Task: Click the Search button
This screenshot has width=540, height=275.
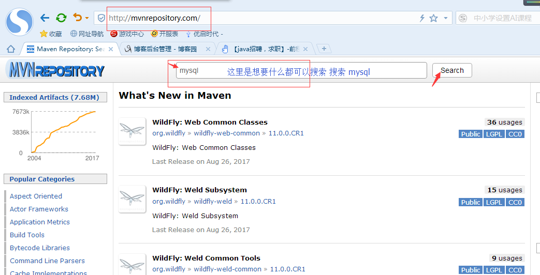Action: pos(452,70)
